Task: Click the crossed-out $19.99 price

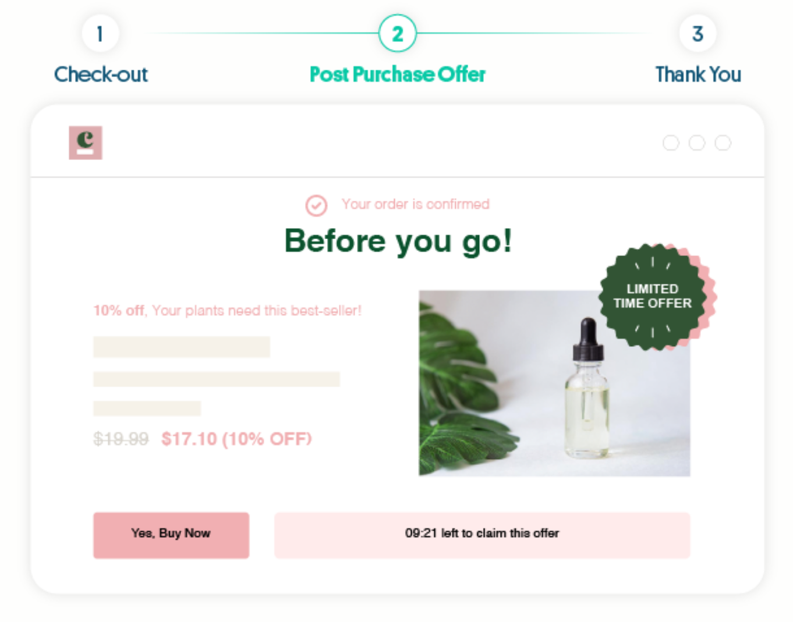Action: tap(121, 439)
